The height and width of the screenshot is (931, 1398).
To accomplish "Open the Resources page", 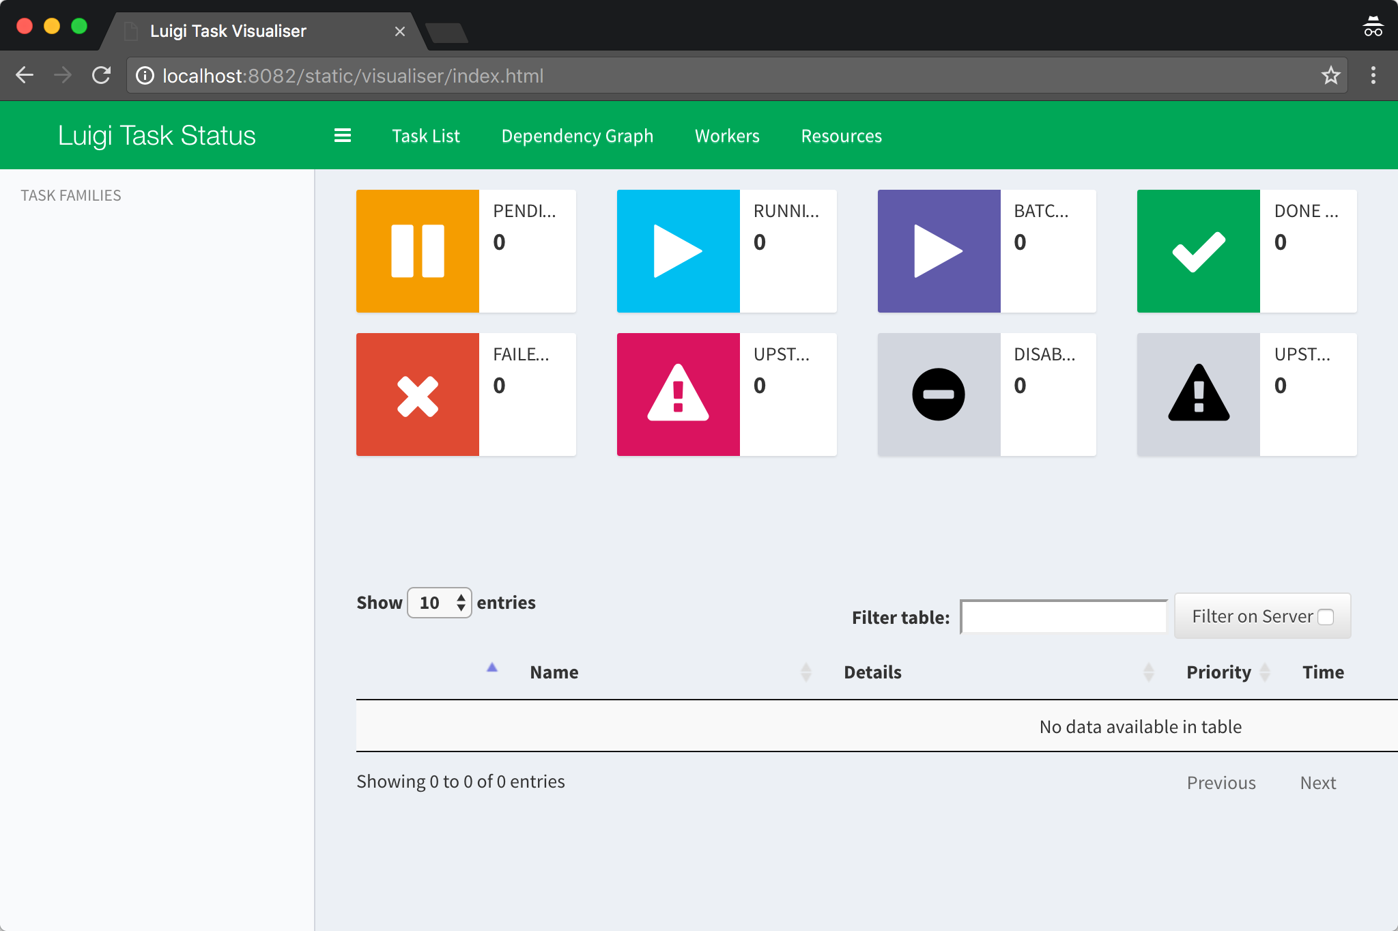I will 842,136.
